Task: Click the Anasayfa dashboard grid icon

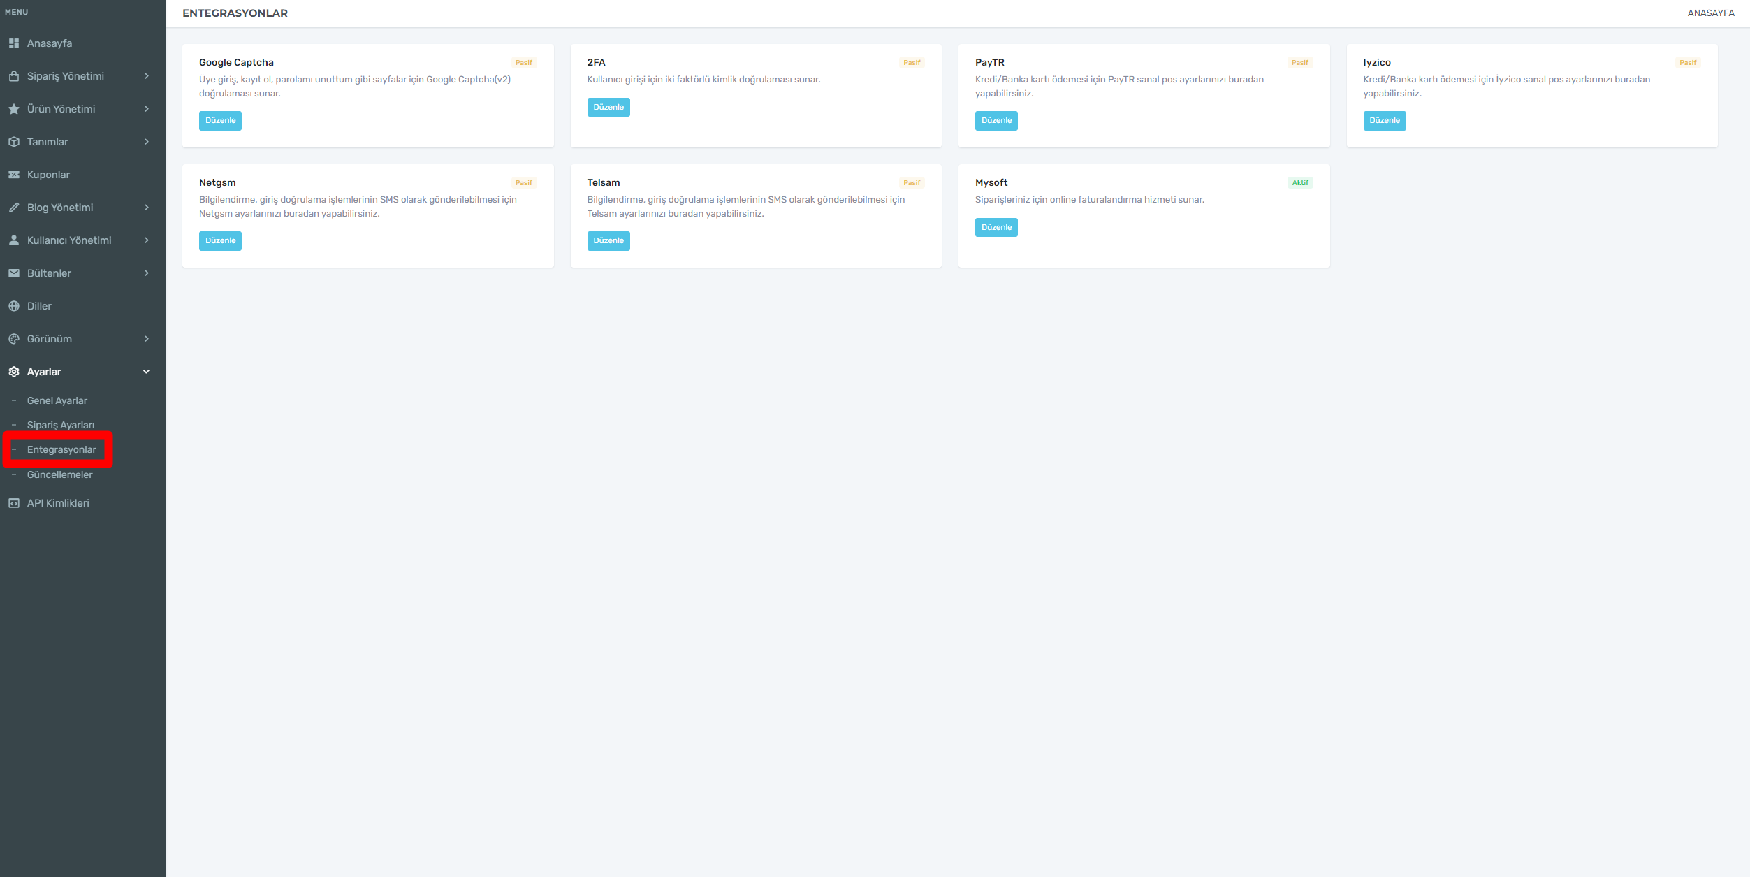Action: pos(14,43)
